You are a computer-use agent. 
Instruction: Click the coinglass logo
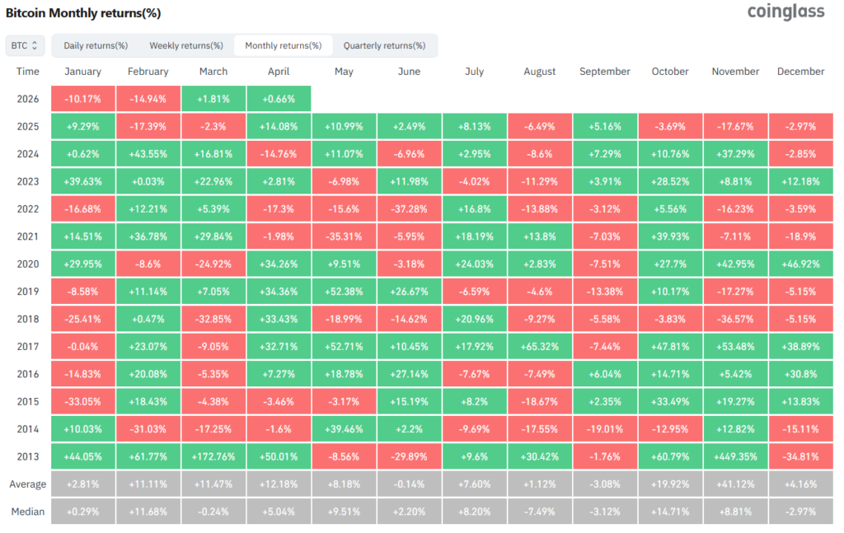pyautogui.click(x=785, y=12)
